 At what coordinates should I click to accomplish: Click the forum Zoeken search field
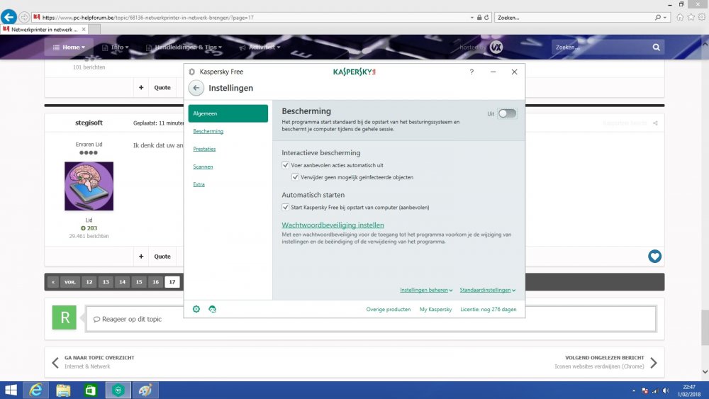pos(601,47)
